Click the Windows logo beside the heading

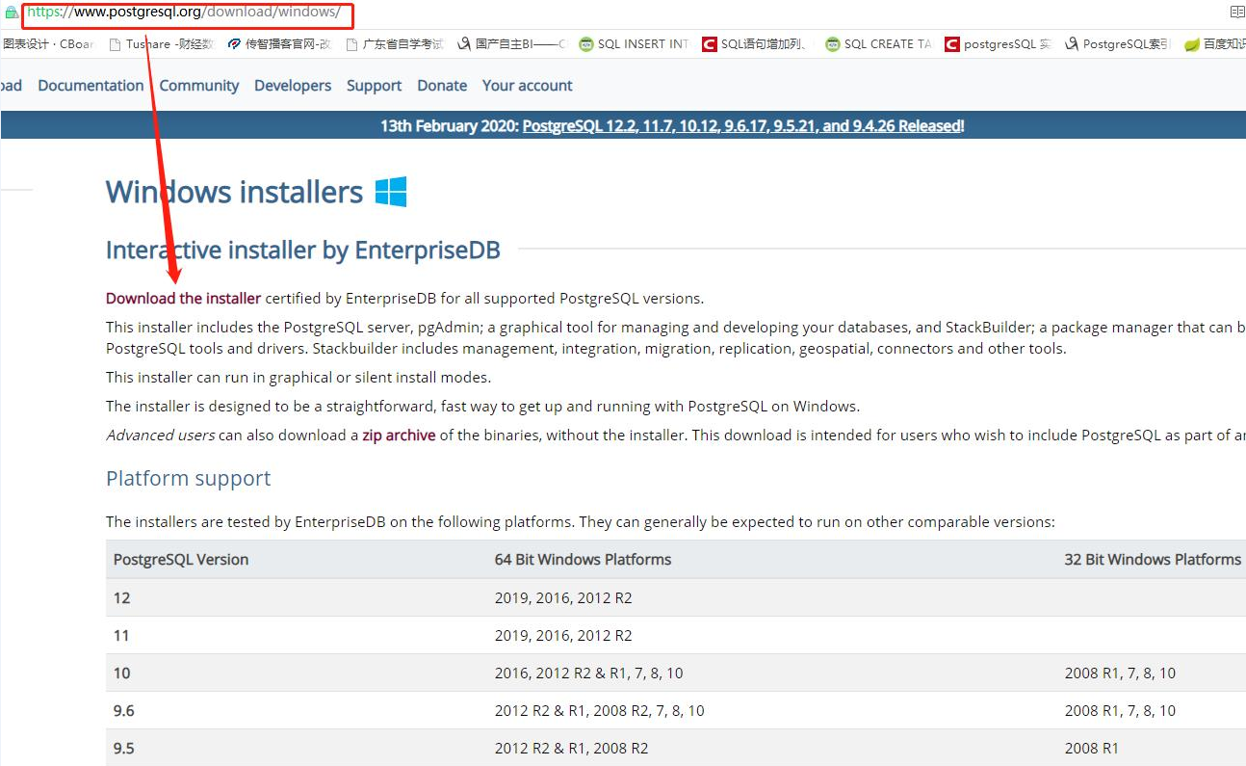tap(391, 192)
